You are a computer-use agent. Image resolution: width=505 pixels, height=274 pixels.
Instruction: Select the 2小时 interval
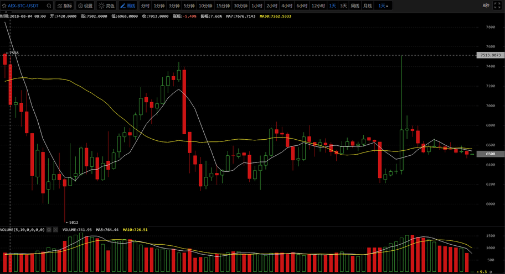272,6
